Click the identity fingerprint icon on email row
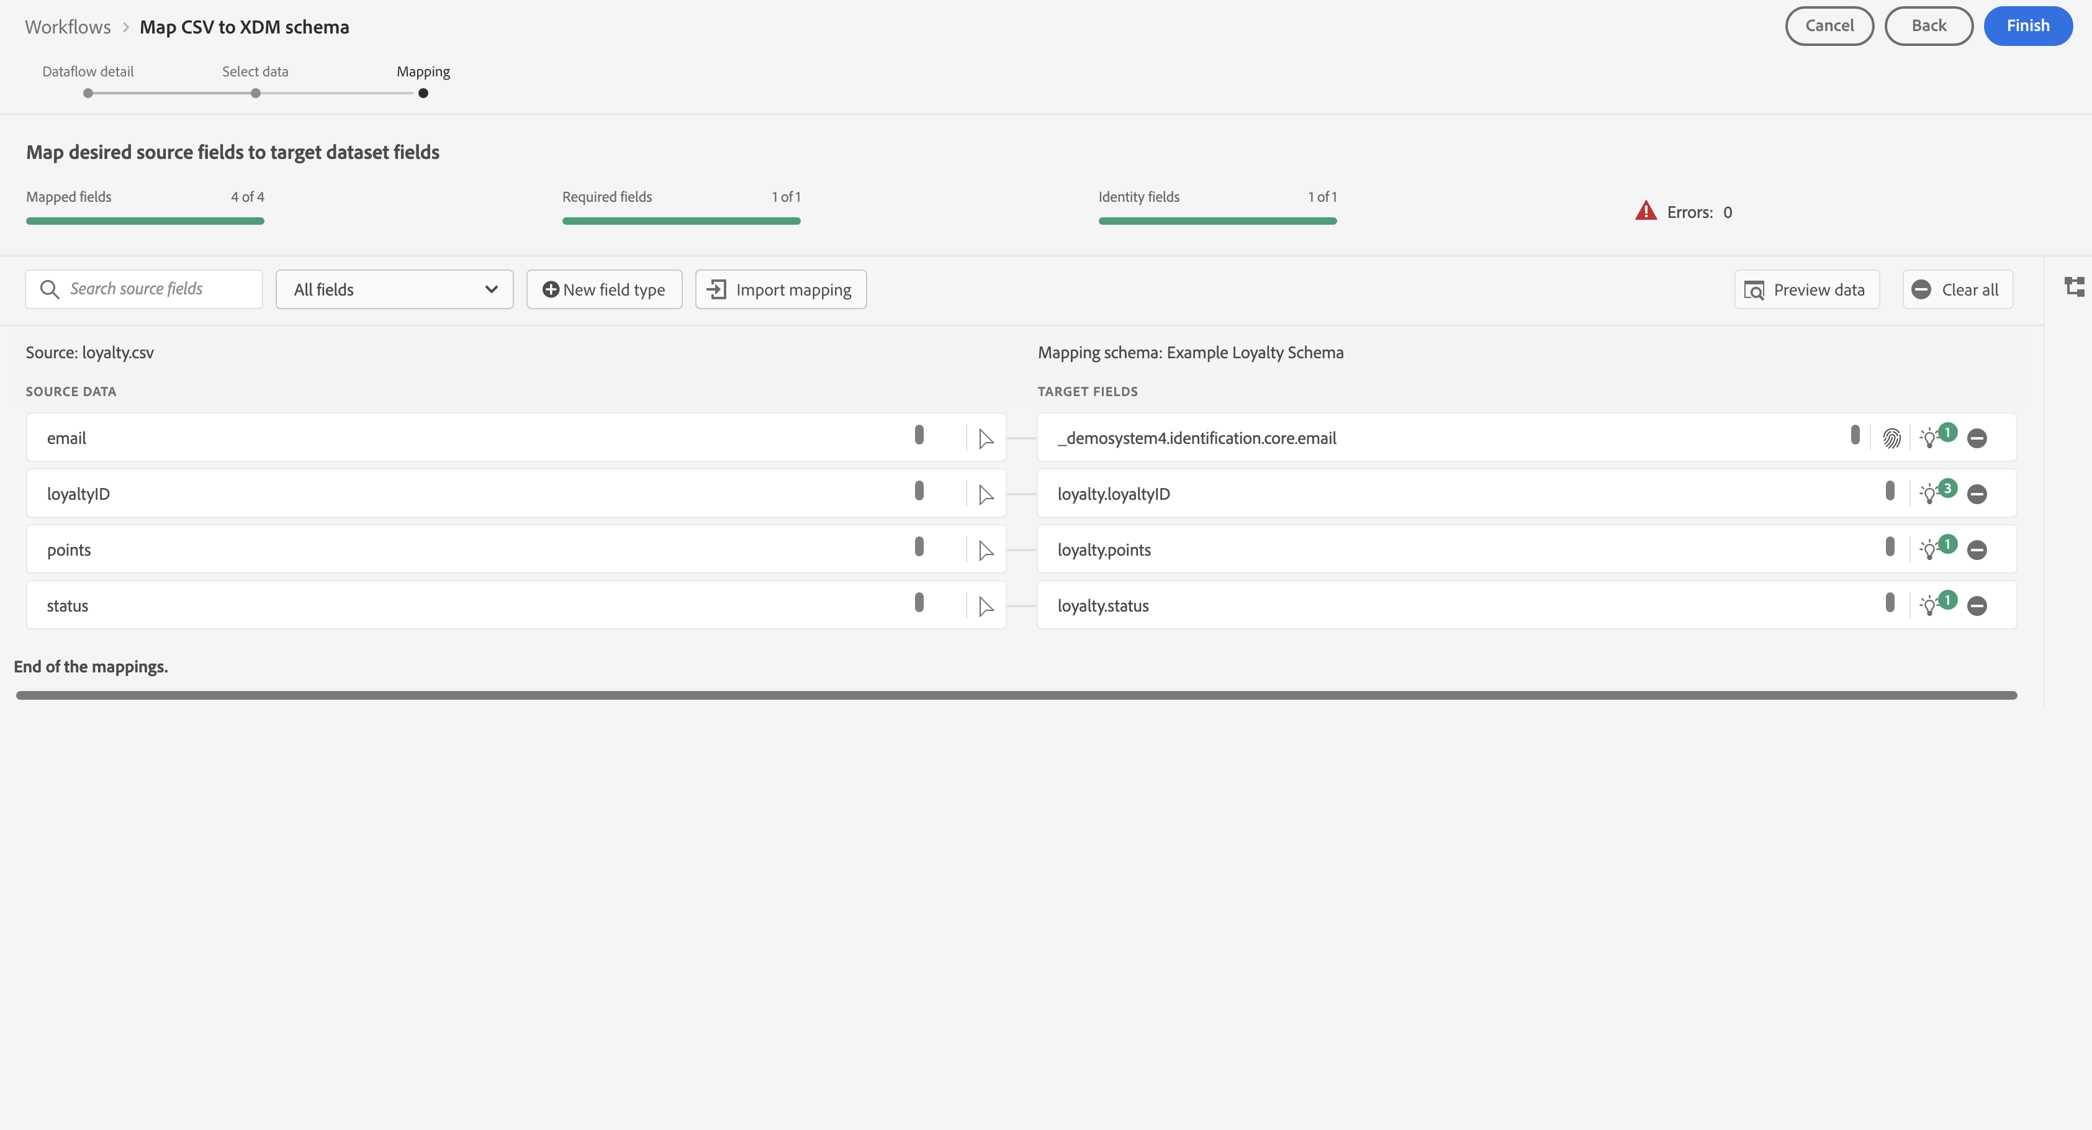Image resolution: width=2092 pixels, height=1130 pixels. (x=1891, y=439)
